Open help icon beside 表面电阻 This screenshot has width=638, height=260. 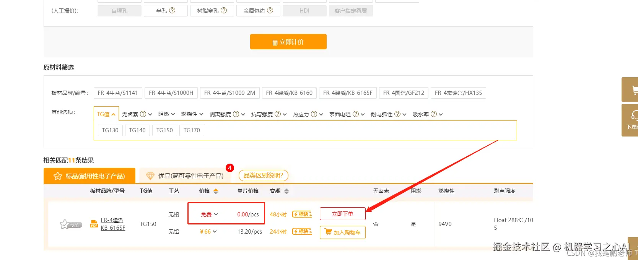tap(356, 114)
